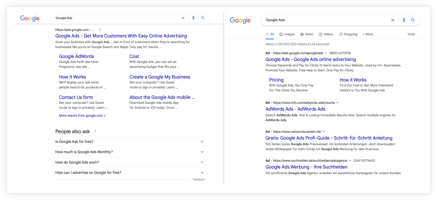The image size is (437, 200).
Task: Click the Google logo in right window
Action: 240,20
